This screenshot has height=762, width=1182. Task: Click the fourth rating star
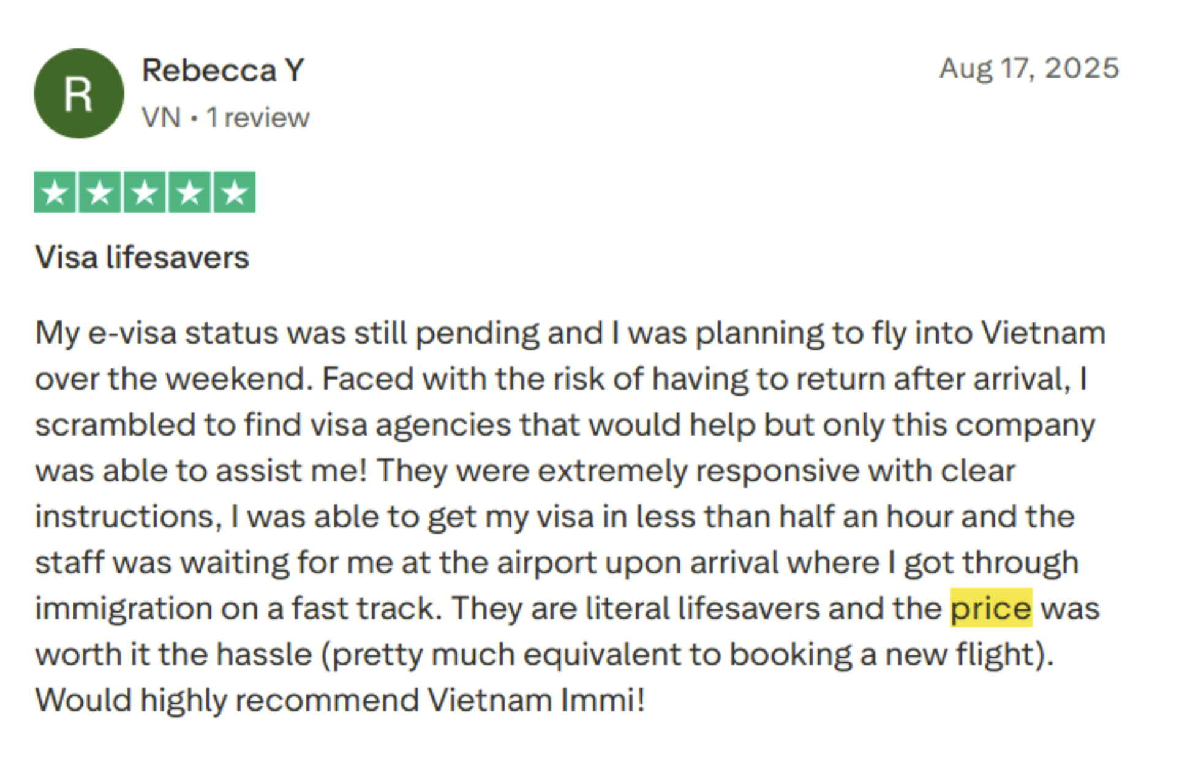[189, 192]
